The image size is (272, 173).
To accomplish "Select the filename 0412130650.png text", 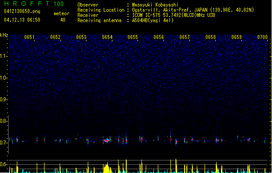I will coord(22,11).
